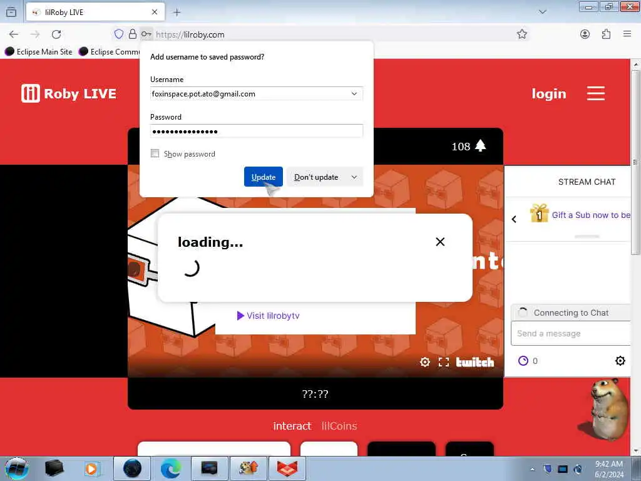Click the Visit lilrobytv link
Screen dimensions: 641x481
[268, 316]
